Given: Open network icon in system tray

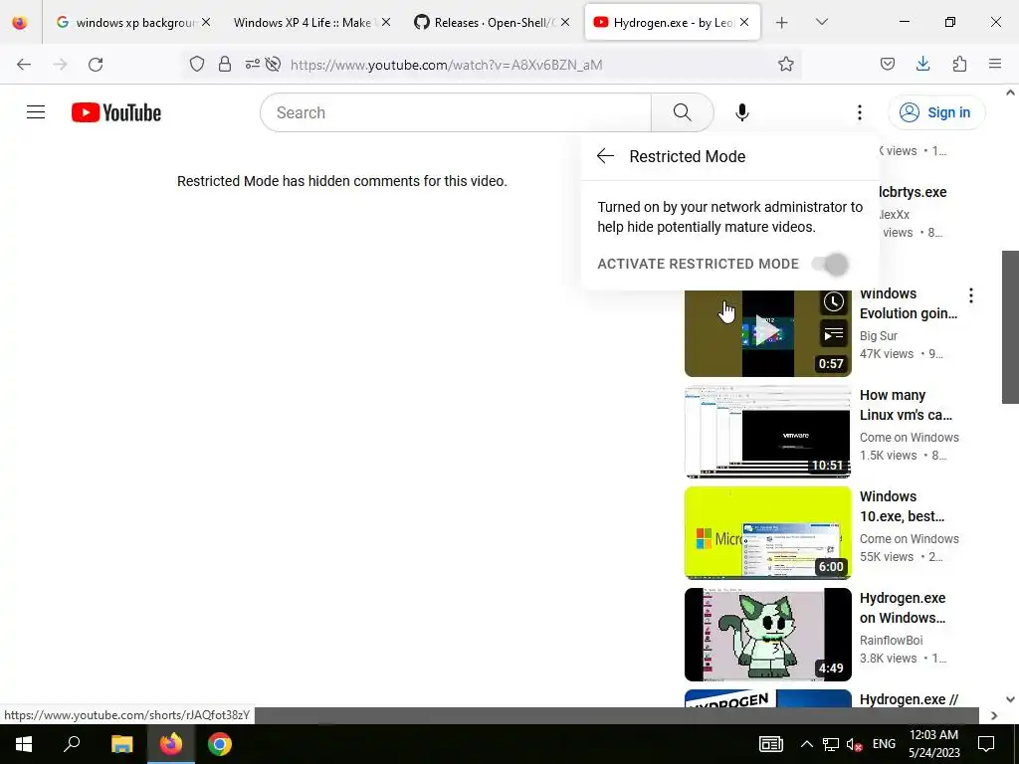Looking at the screenshot, I should click(831, 744).
